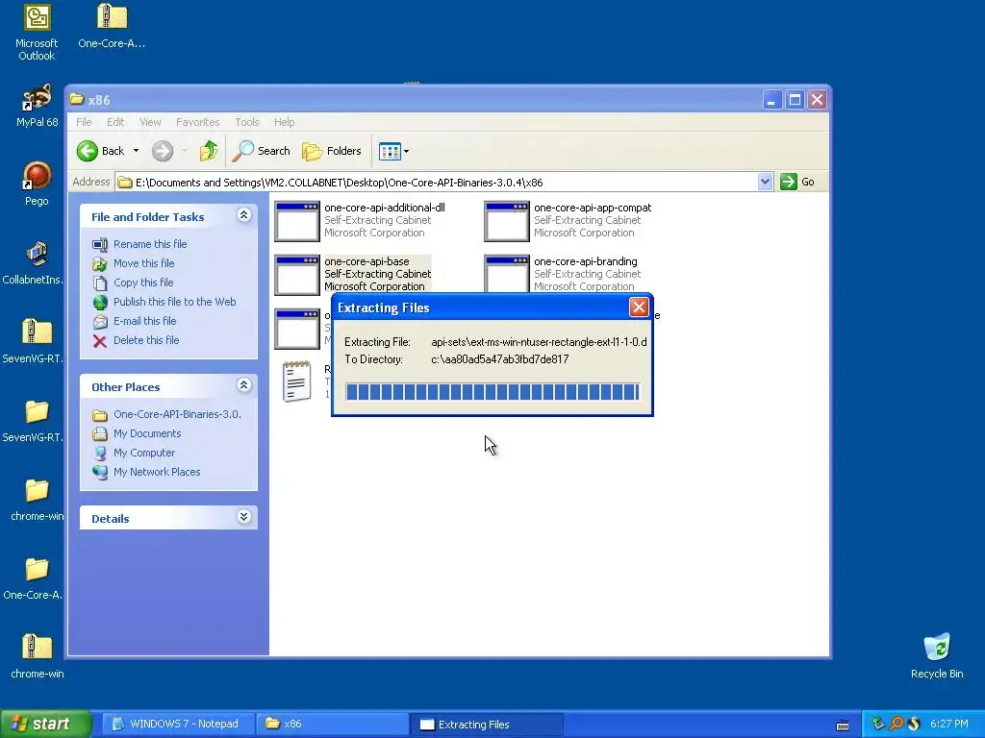Click the extraction progress bar
This screenshot has width=985, height=738.
coord(492,392)
